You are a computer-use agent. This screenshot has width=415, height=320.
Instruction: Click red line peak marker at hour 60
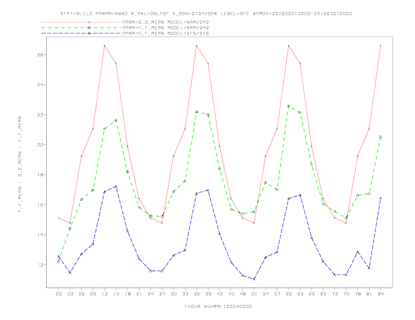[289, 46]
